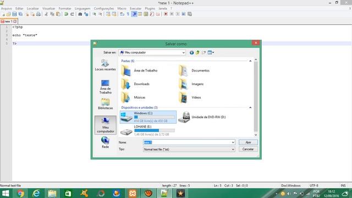Click the Redo arrow toolbar icon

click(x=72, y=14)
